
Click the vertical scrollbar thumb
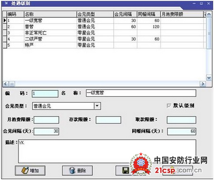pyautogui.click(x=209, y=33)
